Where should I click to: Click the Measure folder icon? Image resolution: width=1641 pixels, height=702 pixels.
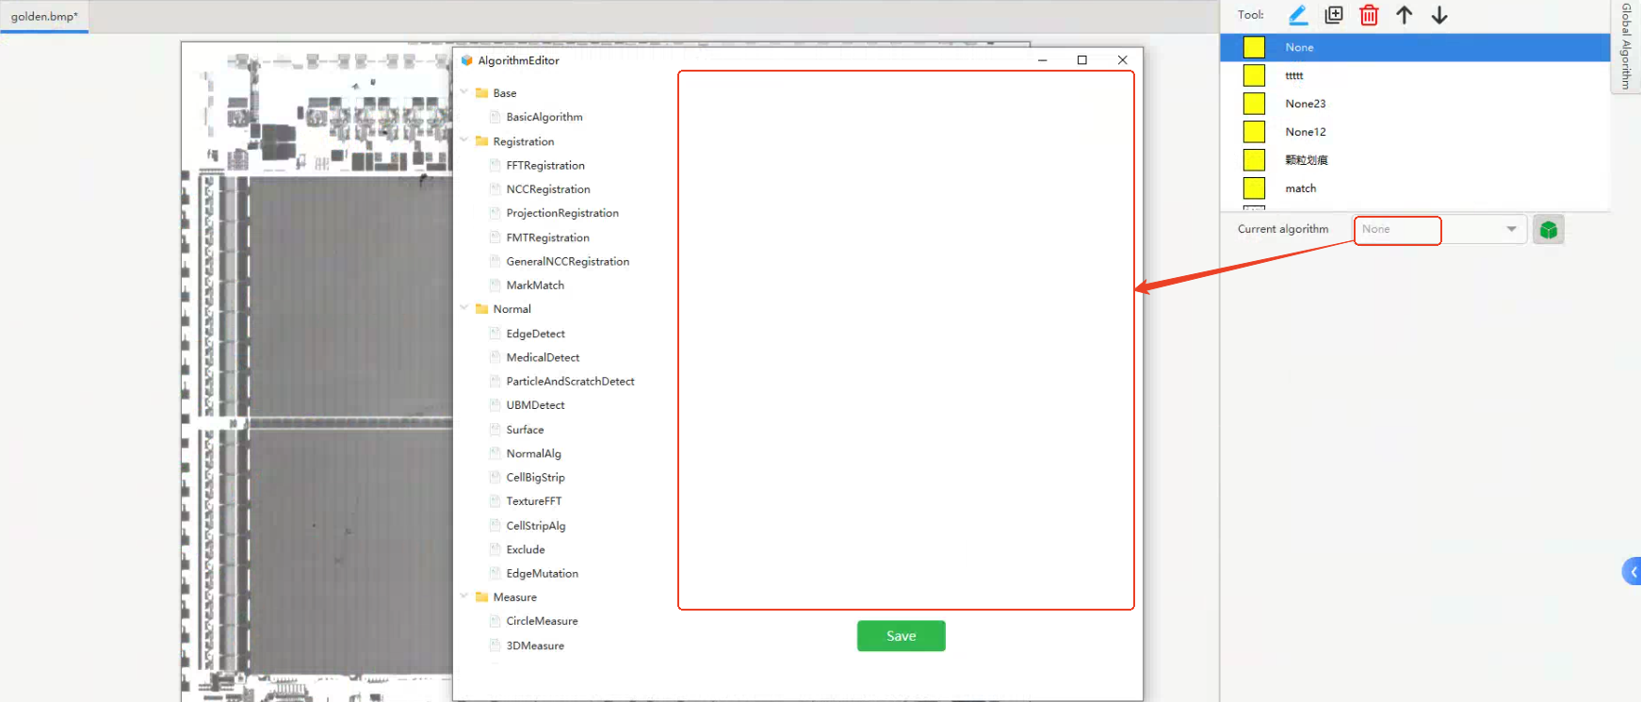[x=481, y=597]
